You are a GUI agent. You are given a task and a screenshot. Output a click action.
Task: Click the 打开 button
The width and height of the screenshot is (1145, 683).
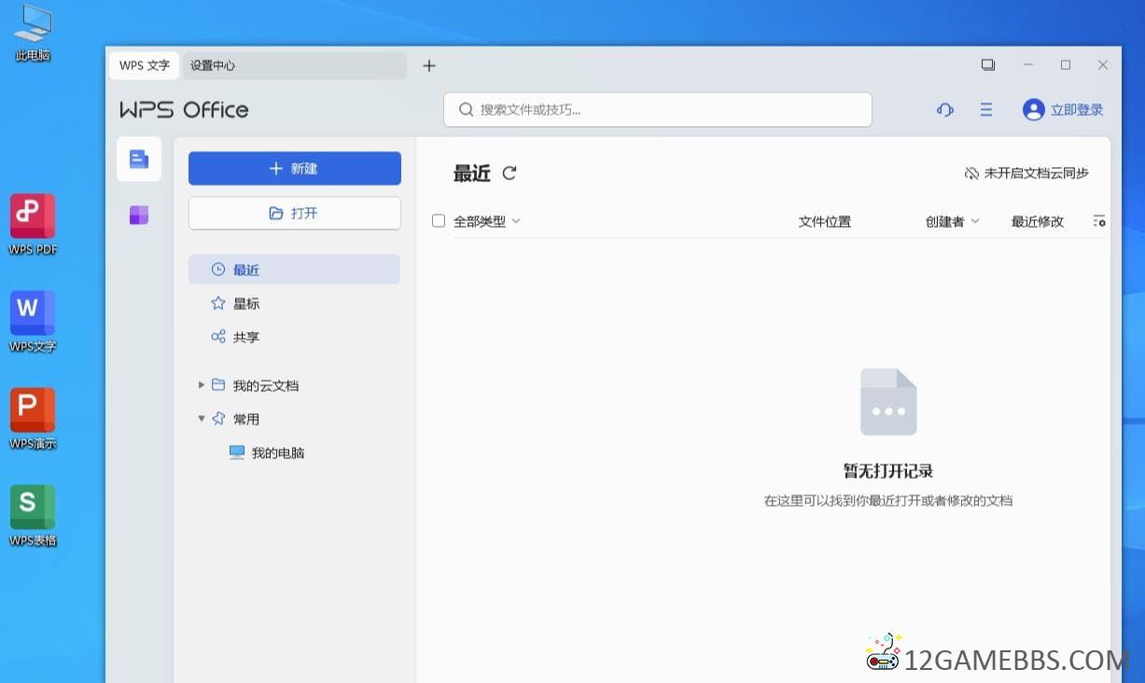[x=295, y=214]
